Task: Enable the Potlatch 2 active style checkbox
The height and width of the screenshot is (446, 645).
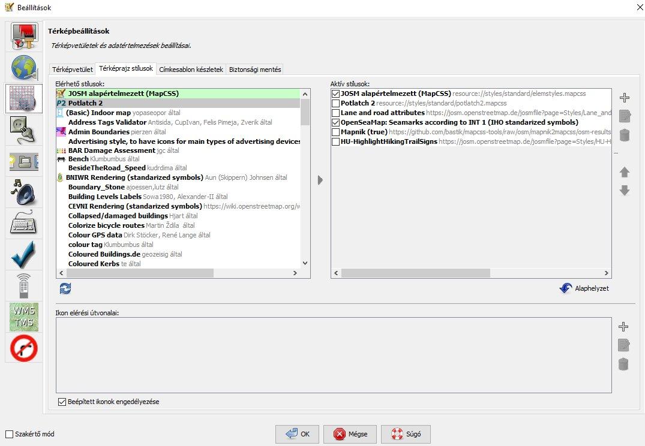Action: click(335, 103)
